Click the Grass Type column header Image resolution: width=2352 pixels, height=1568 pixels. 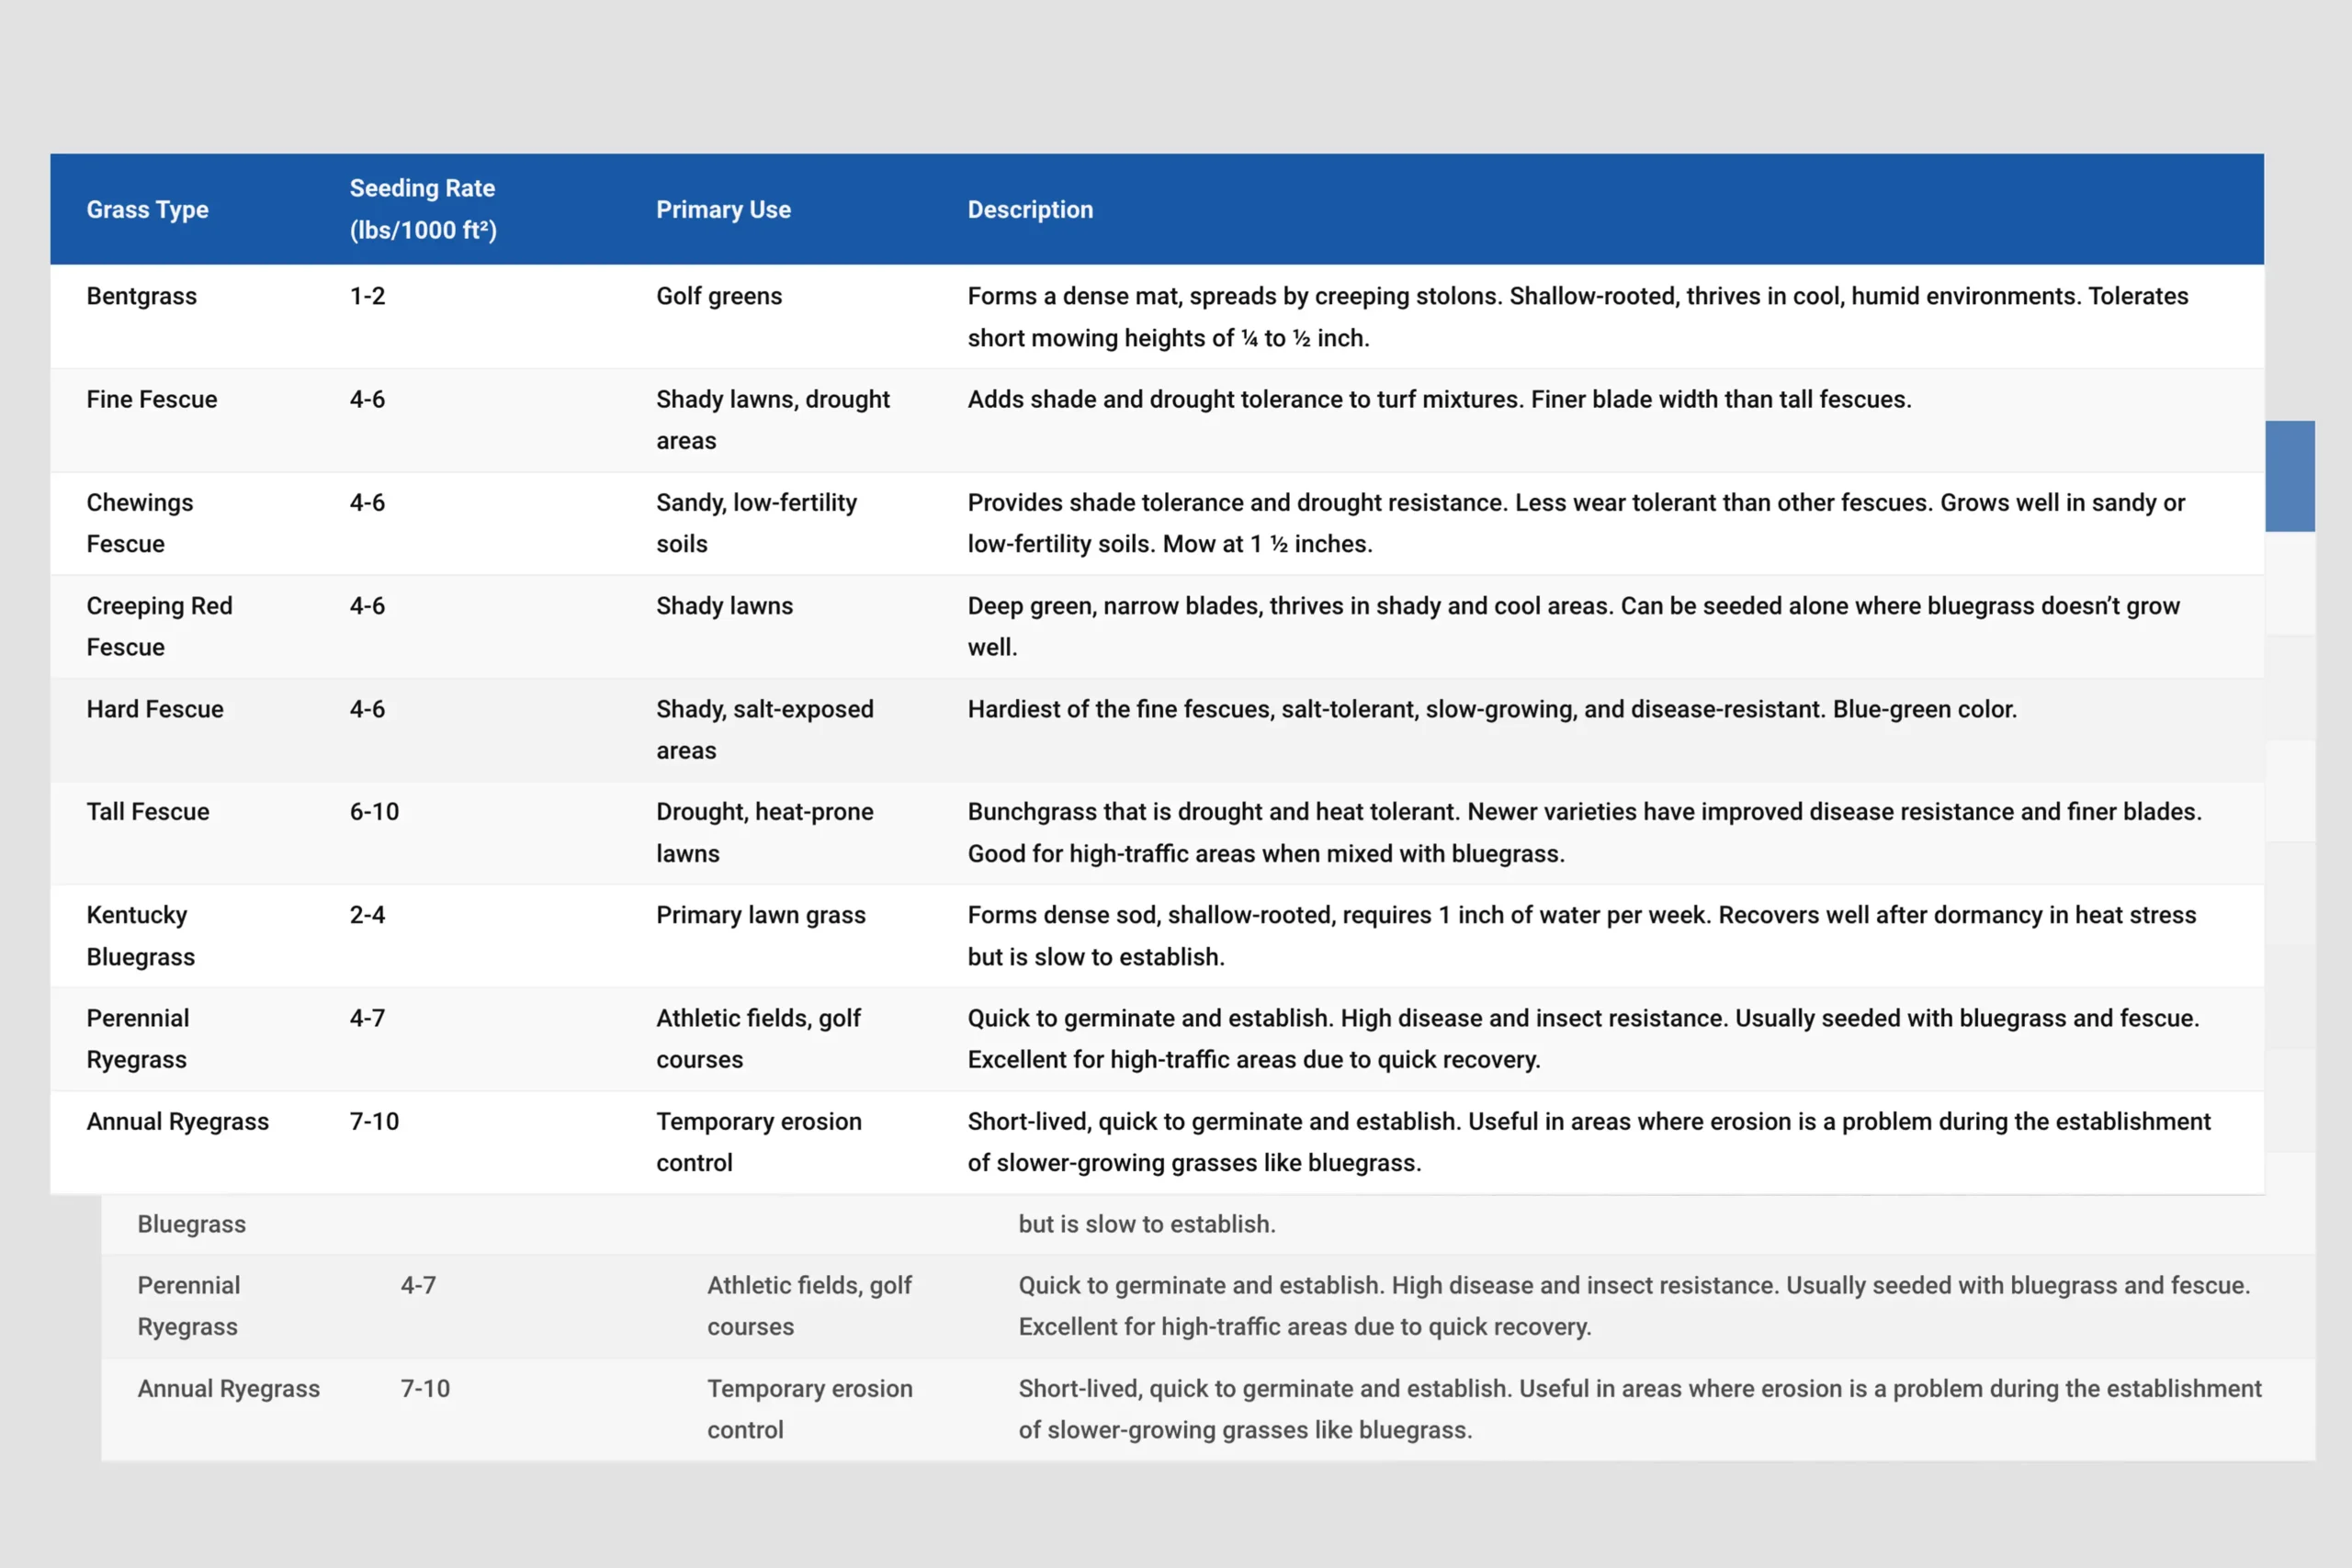coord(147,209)
